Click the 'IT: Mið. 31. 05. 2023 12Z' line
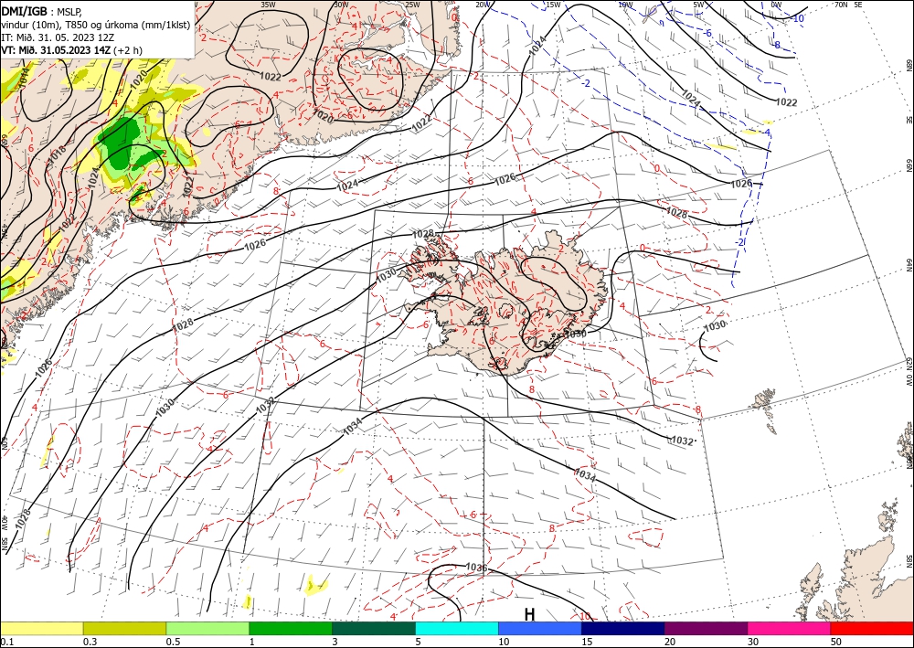 [x=59, y=37]
